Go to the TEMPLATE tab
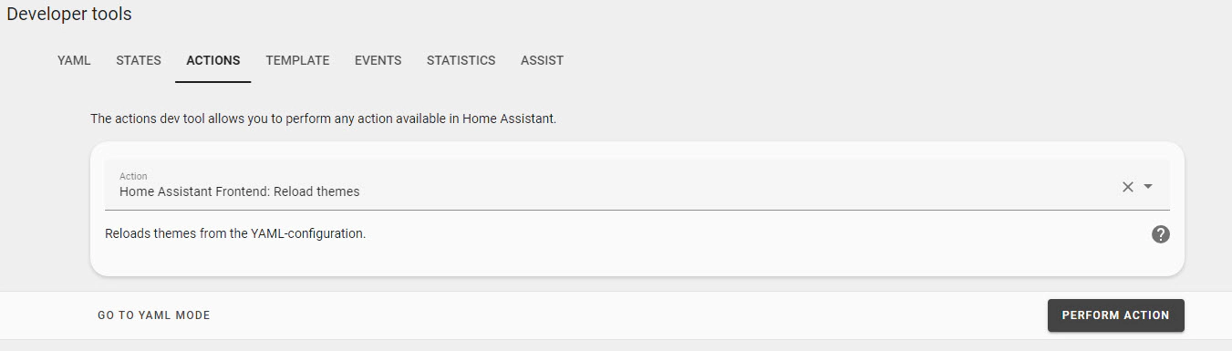Screen dimensions: 1232x351 297,60
